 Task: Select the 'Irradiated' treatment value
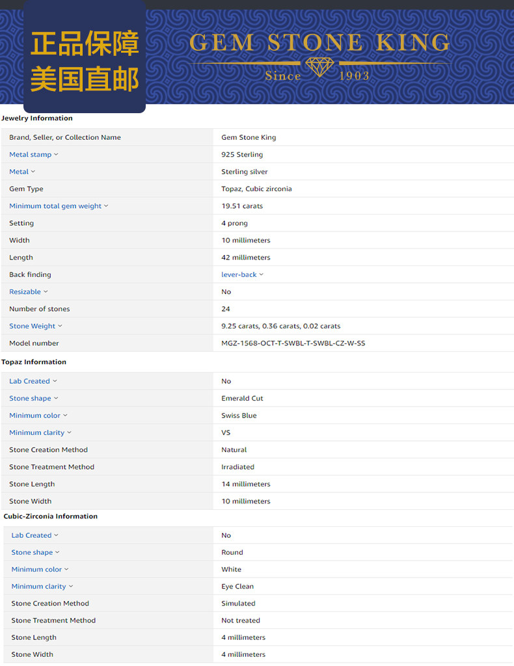pyautogui.click(x=238, y=467)
